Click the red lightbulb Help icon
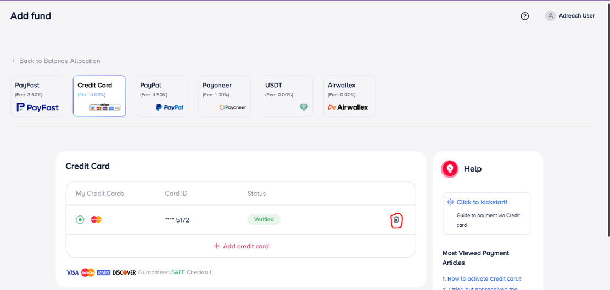 pyautogui.click(x=450, y=169)
